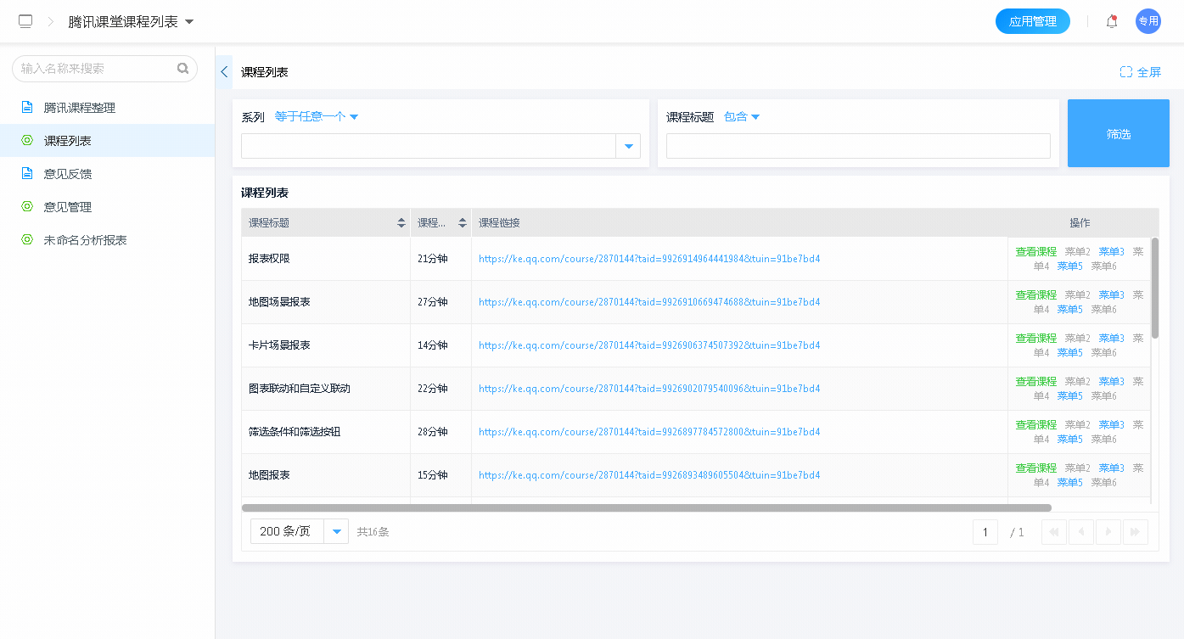Click the 筛选 filter button
Image resolution: width=1184 pixels, height=639 pixels.
tap(1118, 133)
